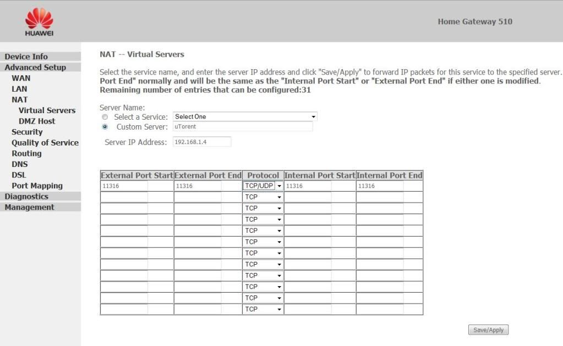This screenshot has width=563, height=346.
Task: Select the 'Custom Server' radio button
Action: coord(105,127)
